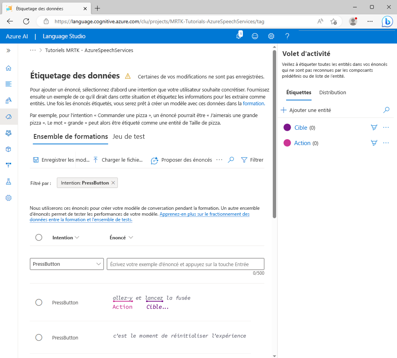The height and width of the screenshot is (358, 397).
Task: Click the Language Studio header link
Action: 64,36
